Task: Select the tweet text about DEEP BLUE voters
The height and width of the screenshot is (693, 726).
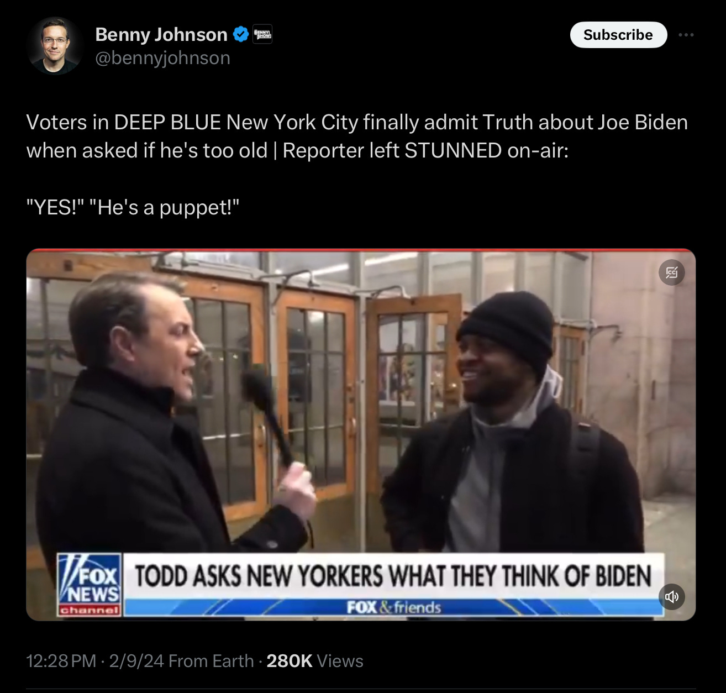Action: (357, 136)
